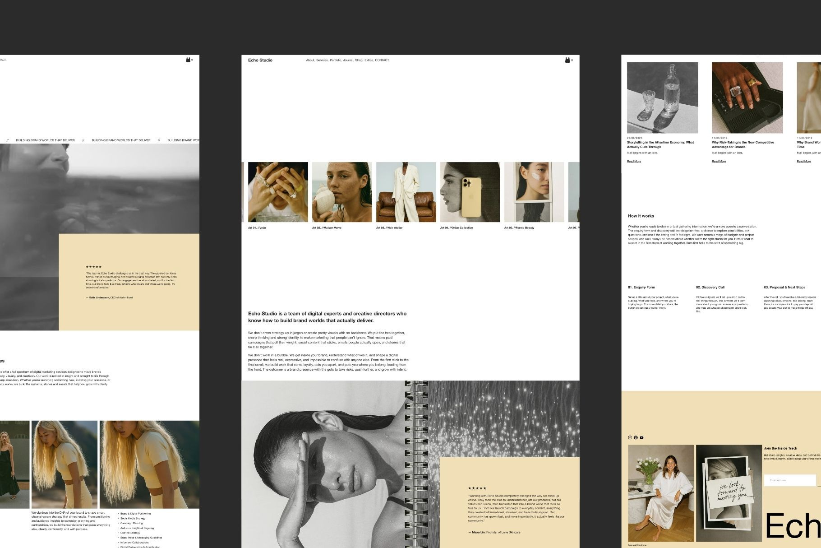Click the '03. Proposal & Next Steps' heading
This screenshot has width=821, height=548.
(784, 287)
